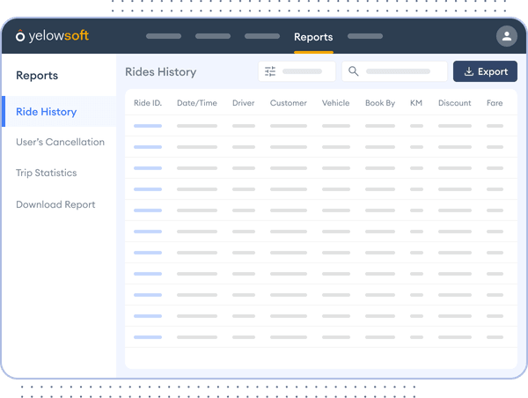Select Ride History in sidebar
This screenshot has width=528, height=398.
46,112
